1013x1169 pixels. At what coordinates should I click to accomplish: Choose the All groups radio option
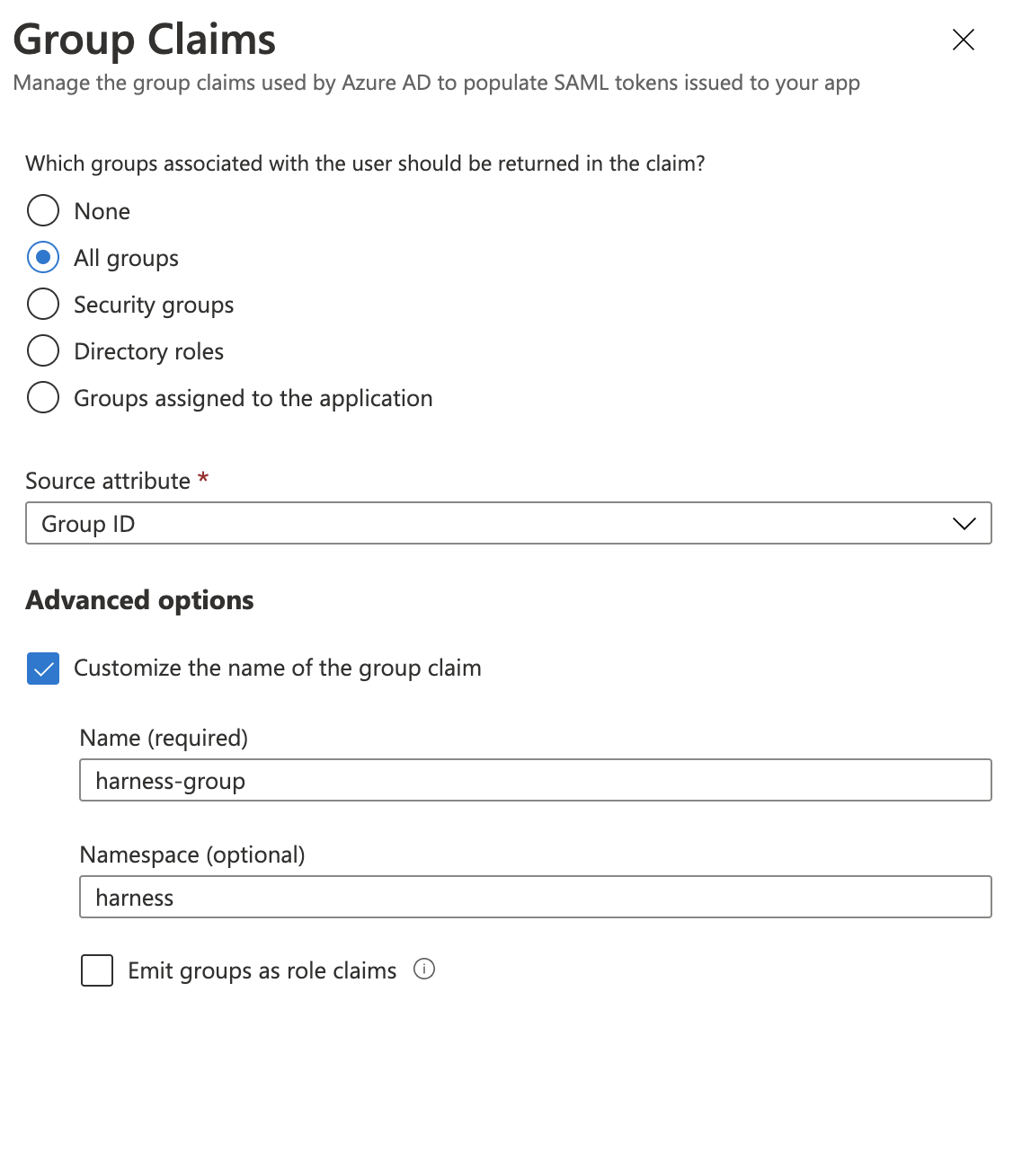coord(43,258)
